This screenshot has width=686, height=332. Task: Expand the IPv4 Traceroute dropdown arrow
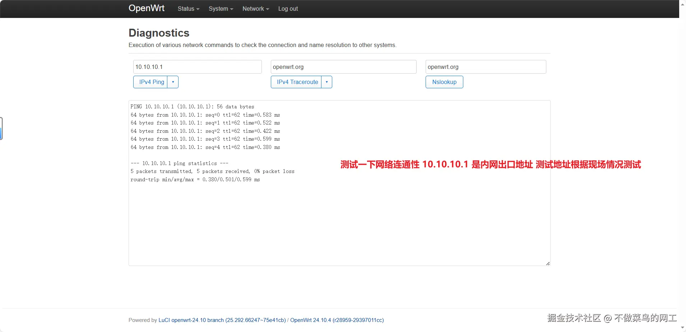pos(326,82)
